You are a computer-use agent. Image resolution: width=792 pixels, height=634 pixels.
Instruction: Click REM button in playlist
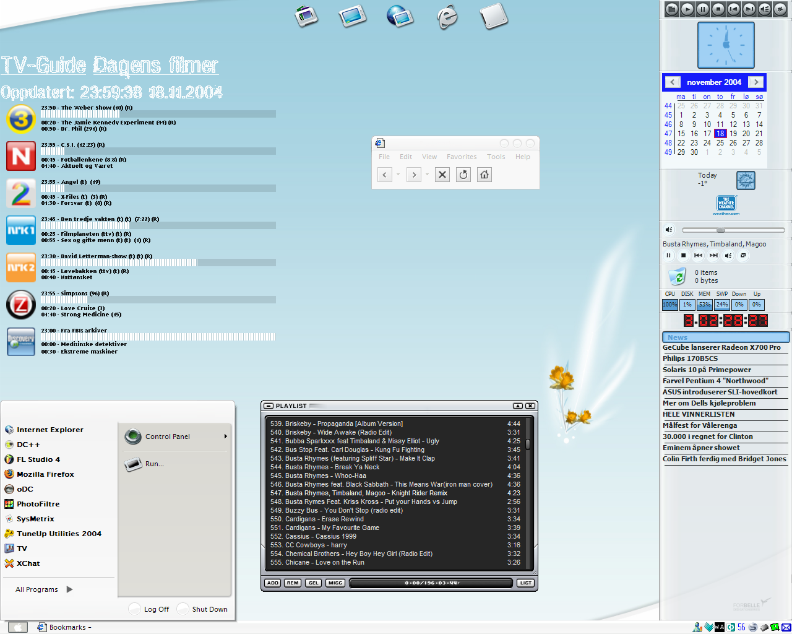click(293, 583)
